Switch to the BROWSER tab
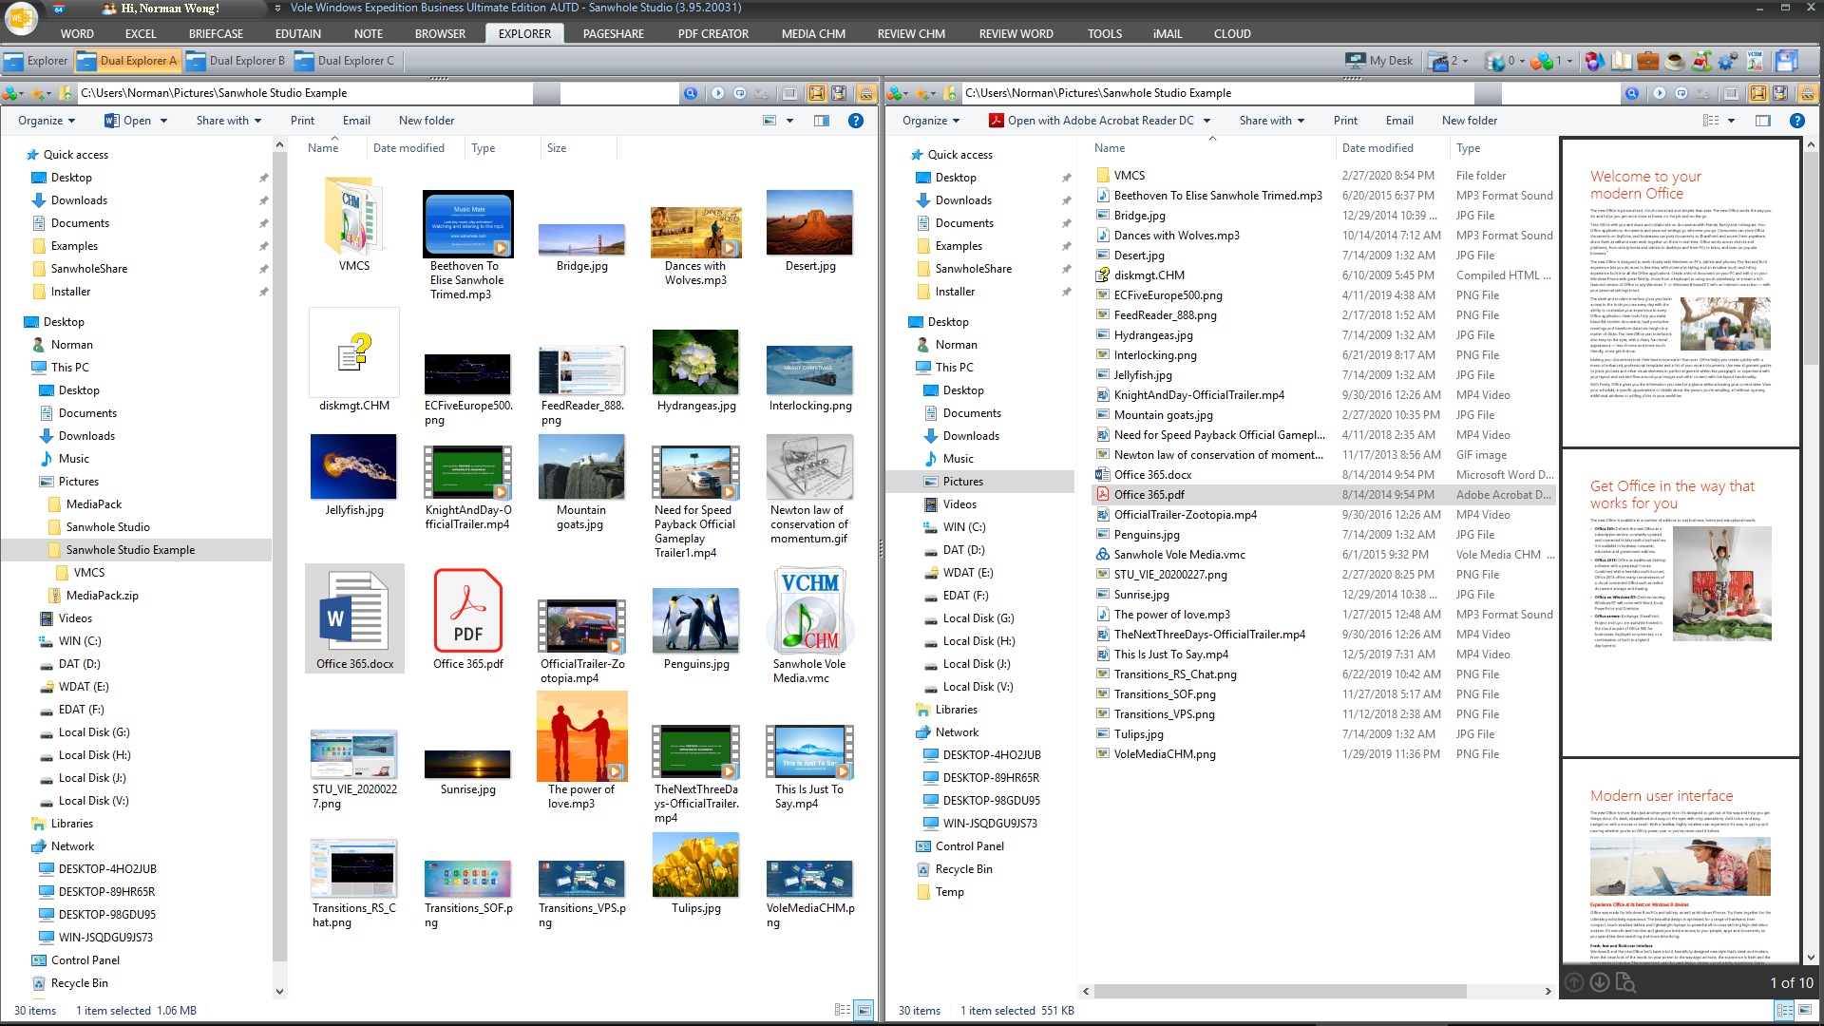Image resolution: width=1824 pixels, height=1026 pixels. [x=440, y=33]
